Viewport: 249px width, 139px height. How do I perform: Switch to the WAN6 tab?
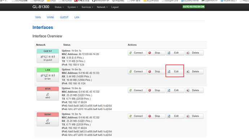coord(50,17)
